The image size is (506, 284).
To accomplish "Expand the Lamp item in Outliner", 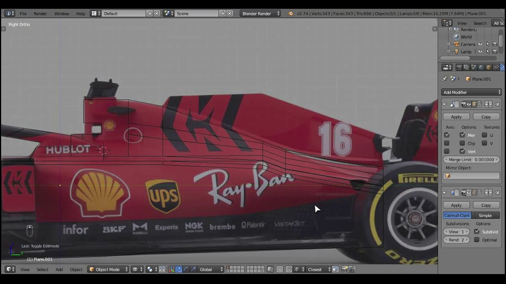I will (x=449, y=52).
